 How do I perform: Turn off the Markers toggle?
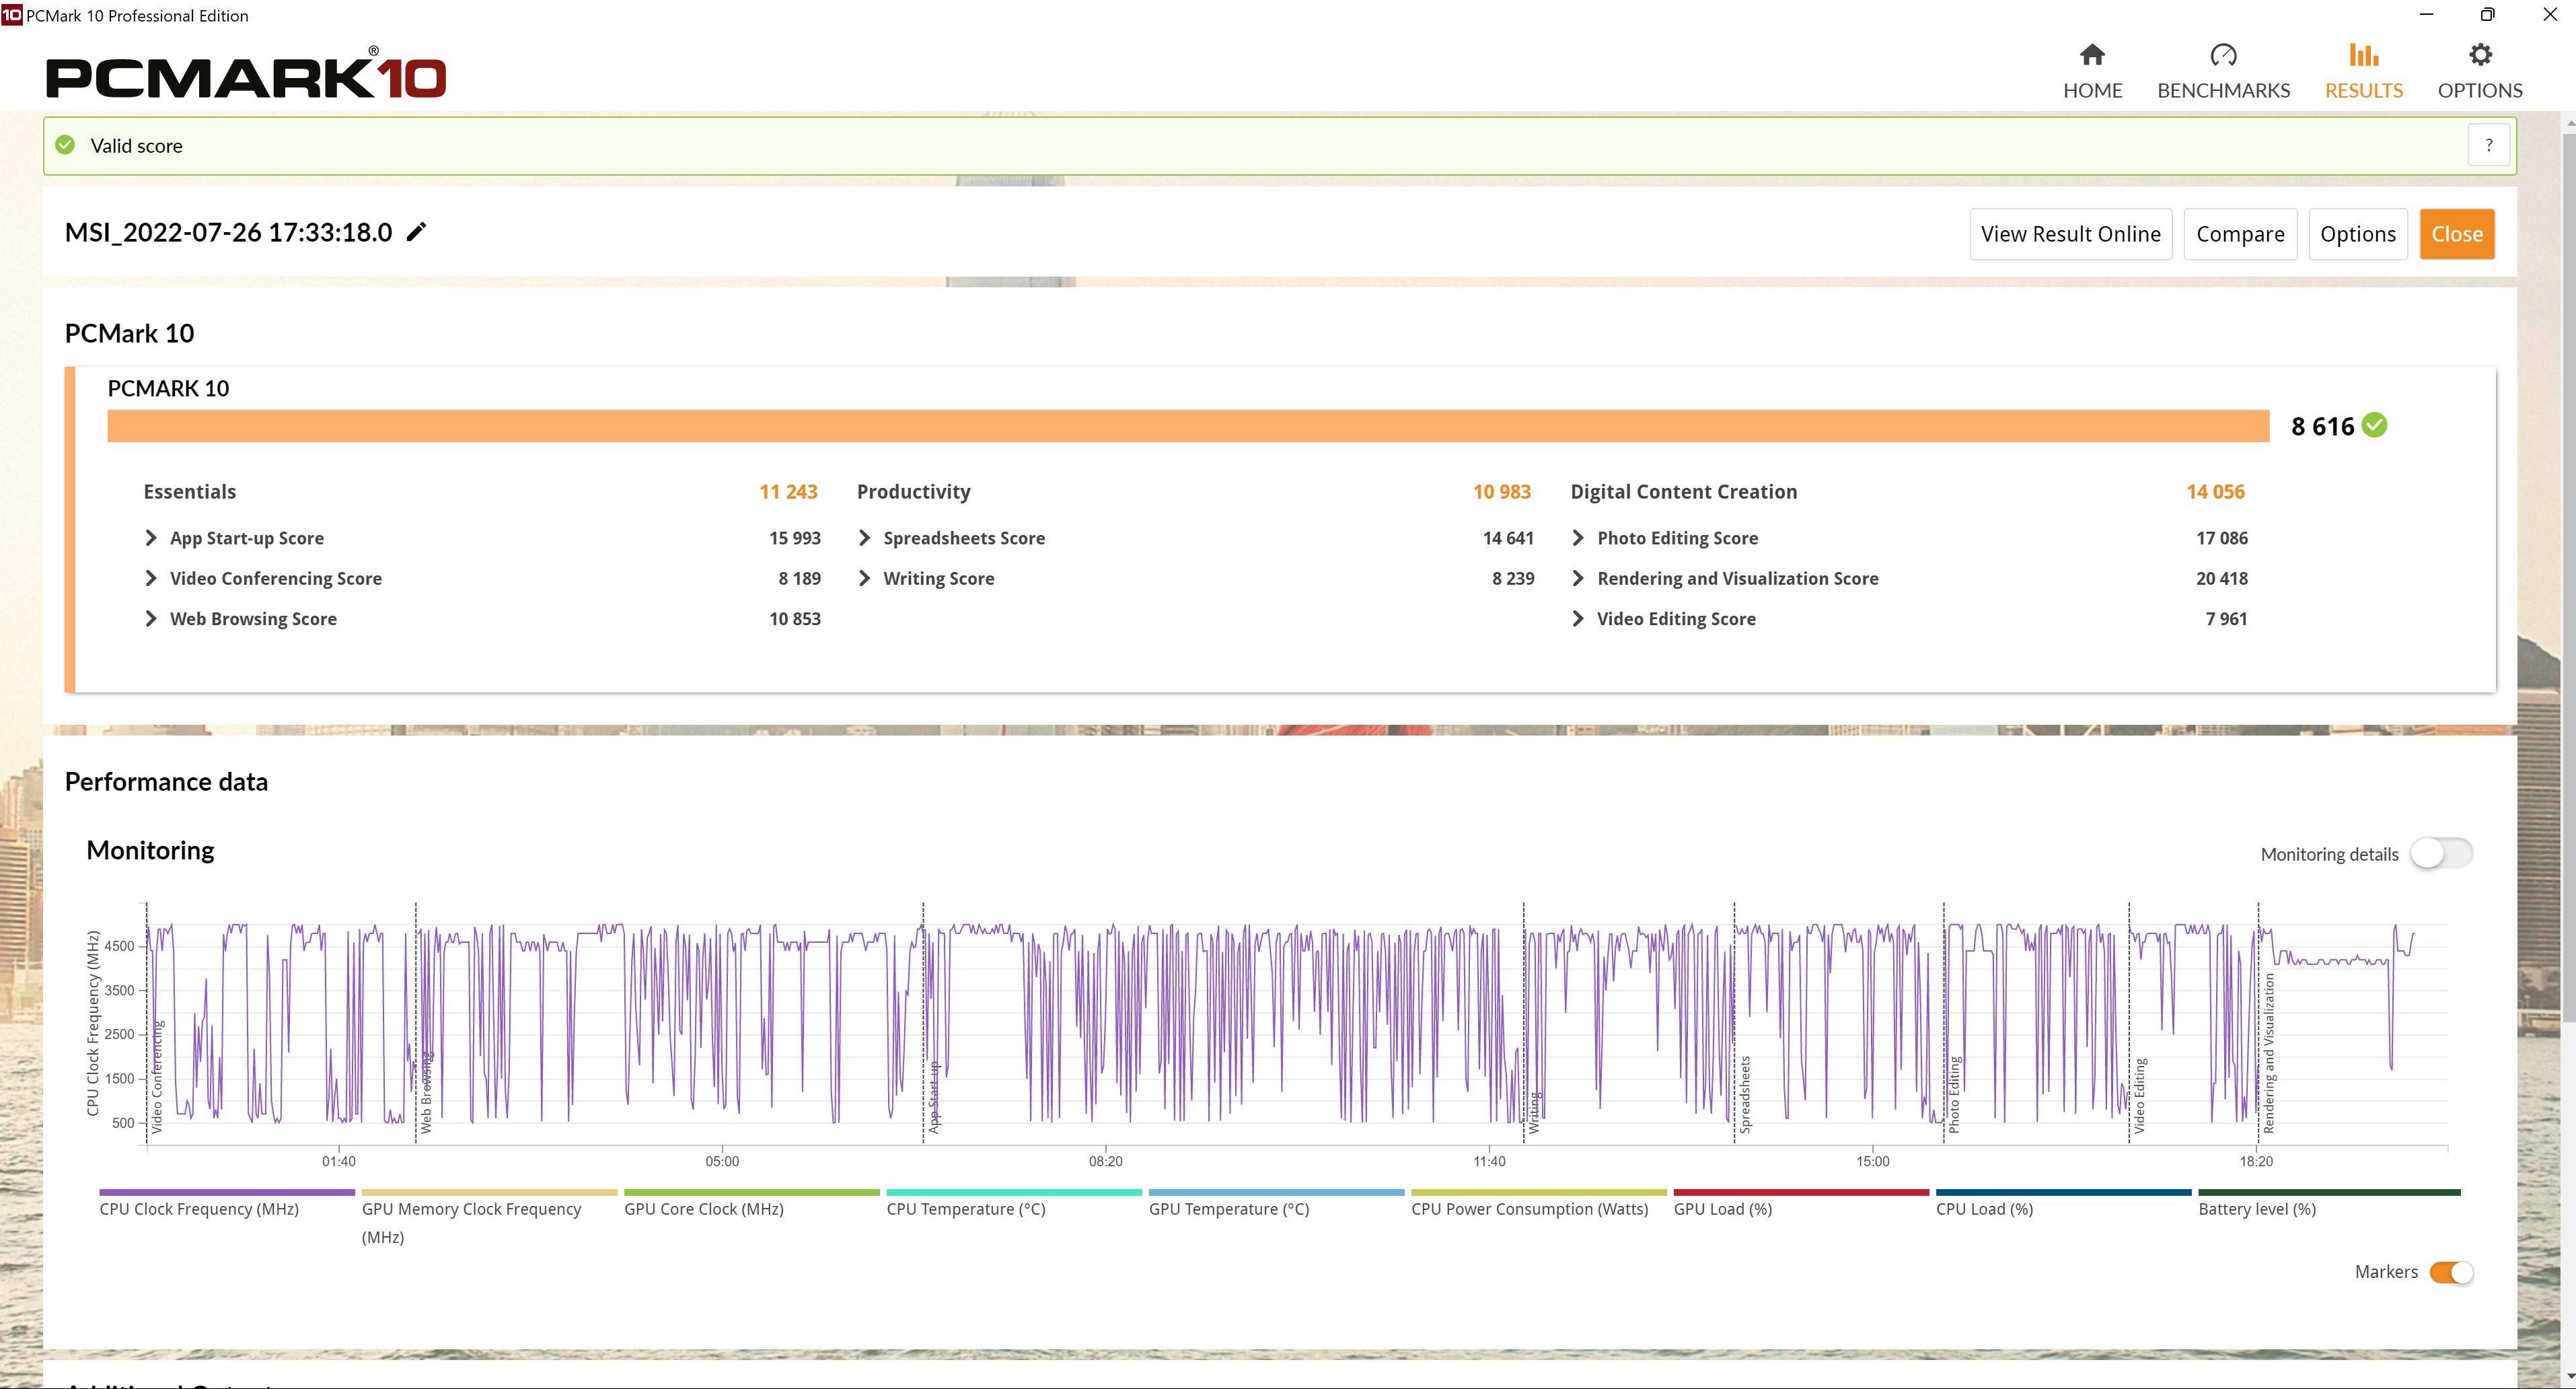2450,1272
